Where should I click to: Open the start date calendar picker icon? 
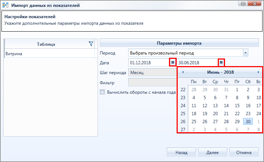[x=173, y=62]
